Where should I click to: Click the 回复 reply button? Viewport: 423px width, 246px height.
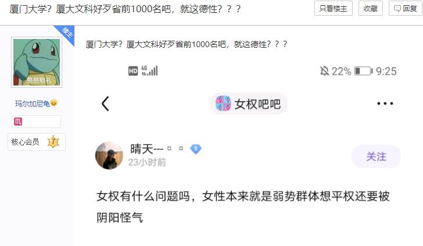point(406,8)
